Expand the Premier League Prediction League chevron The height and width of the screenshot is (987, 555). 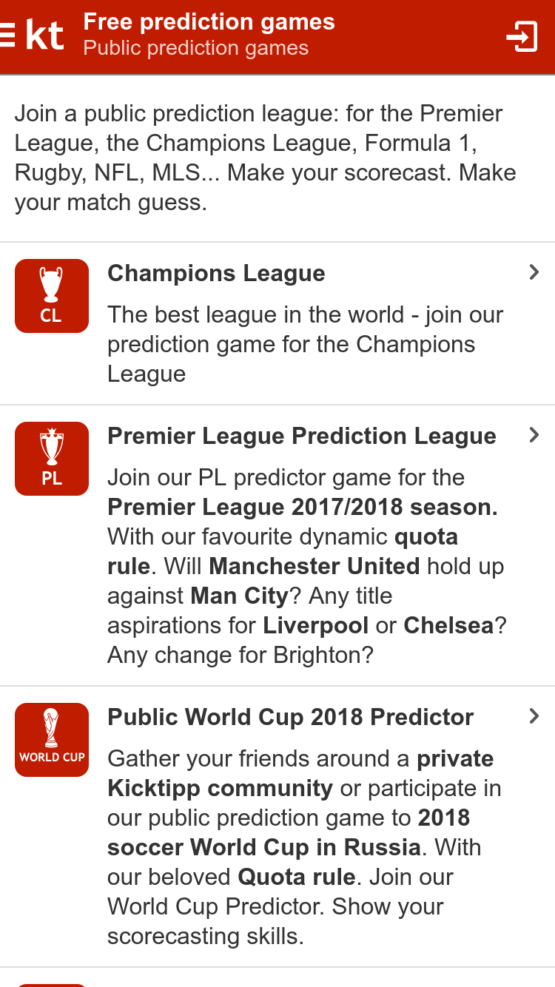point(534,435)
